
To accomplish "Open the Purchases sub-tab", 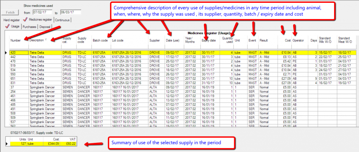I will (x=29, y=27).
